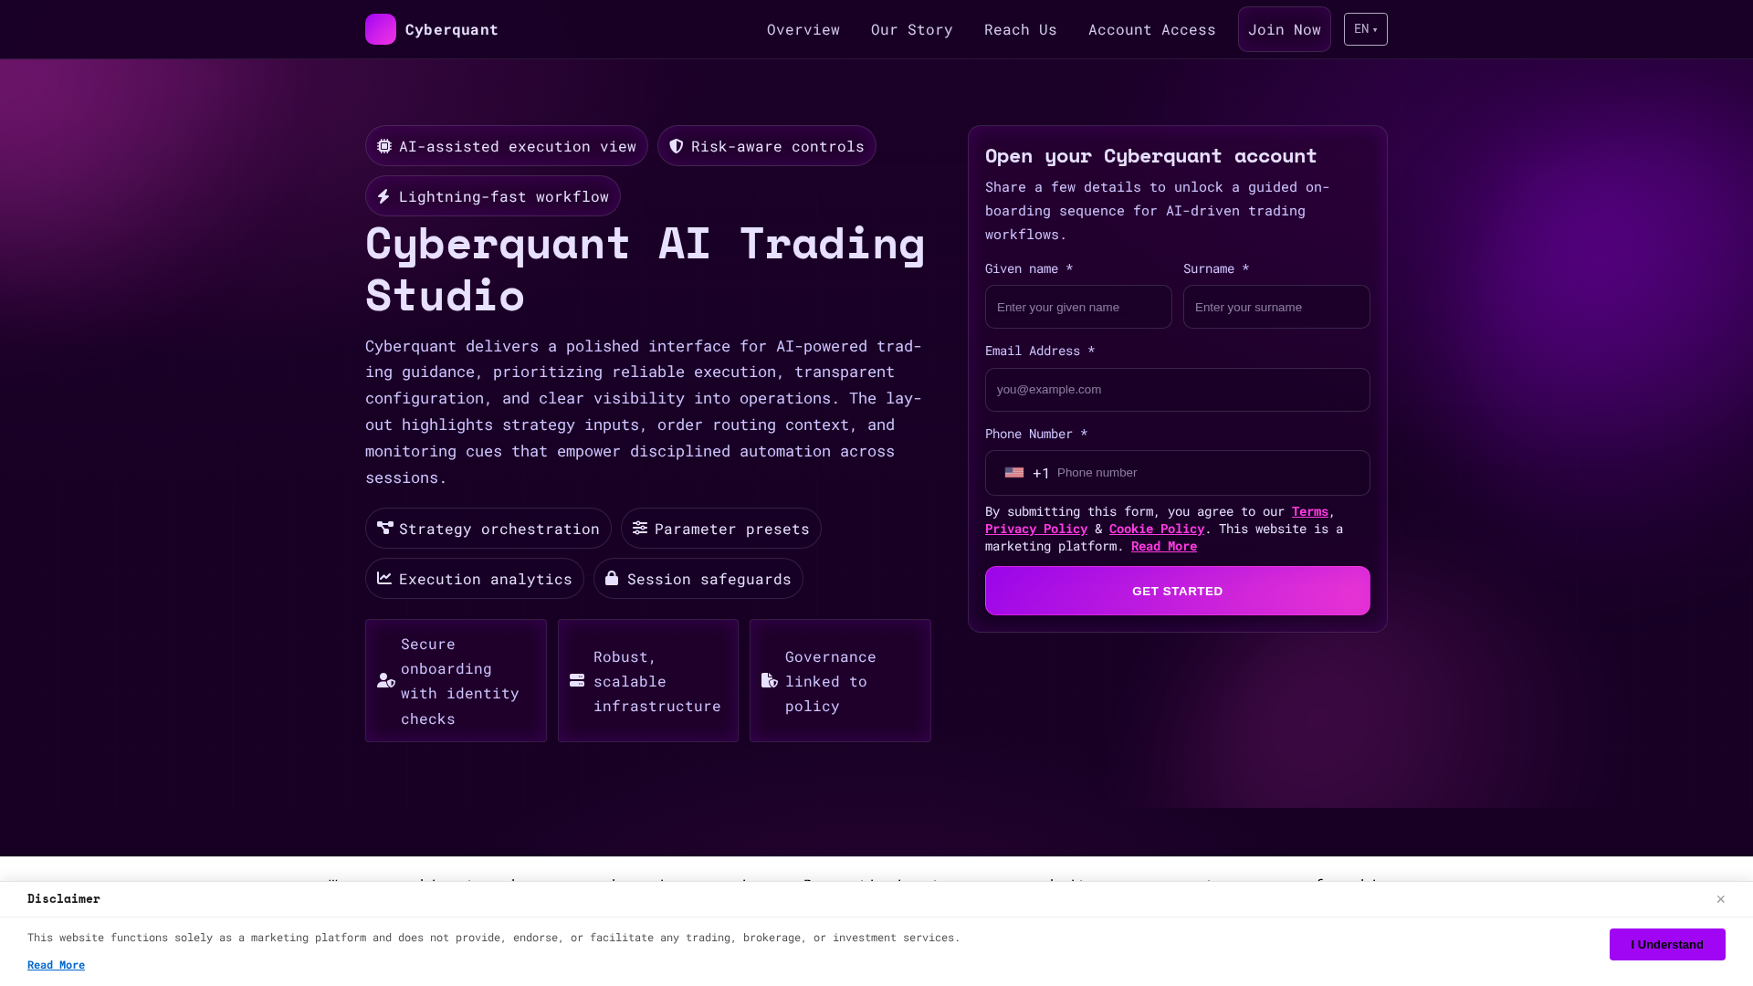Click the Cyberquant brand name
Viewport: 1753px width, 986px height.
click(452, 29)
